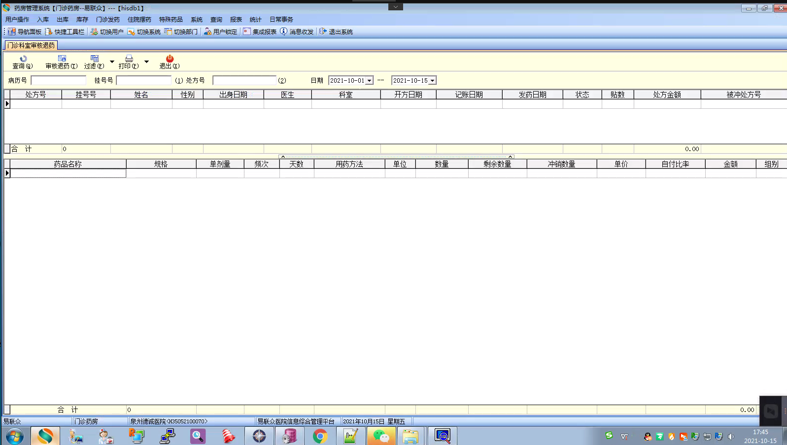Click the 姓名 column header
Viewport: 787px width, 445px height.
click(x=141, y=95)
